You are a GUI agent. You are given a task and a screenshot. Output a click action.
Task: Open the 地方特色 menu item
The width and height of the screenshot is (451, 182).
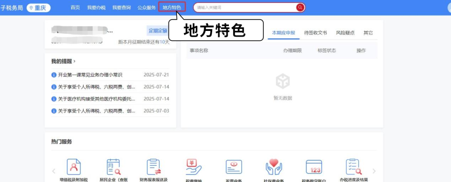172,8
